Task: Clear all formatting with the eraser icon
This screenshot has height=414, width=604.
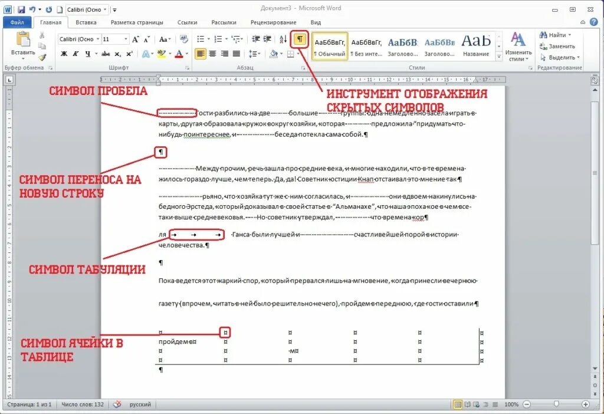Action: pos(184,39)
